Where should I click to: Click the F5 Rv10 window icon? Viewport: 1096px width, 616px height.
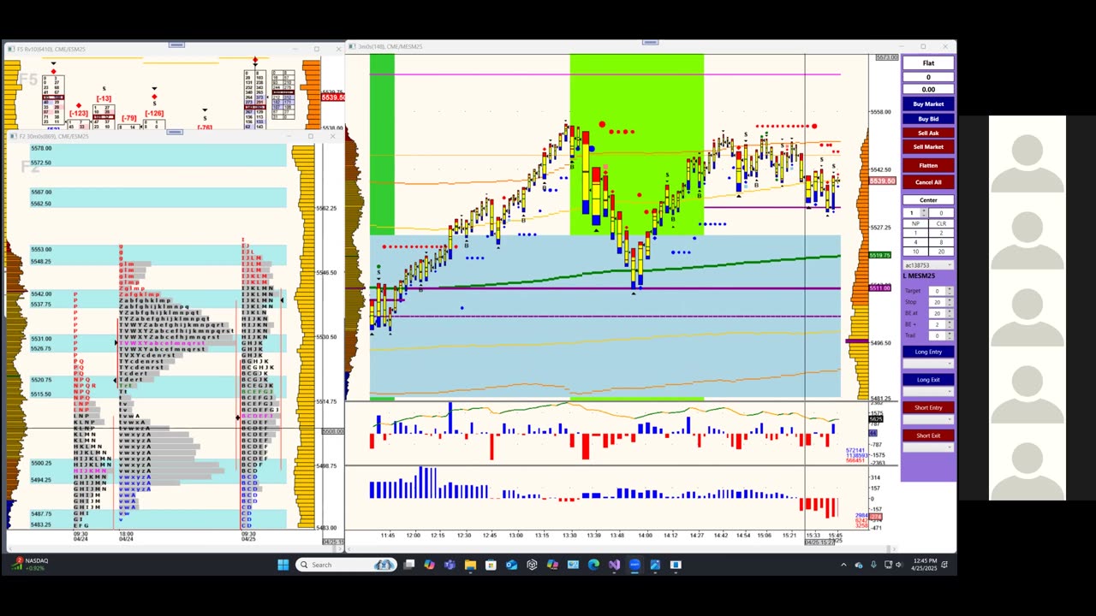tap(12, 50)
